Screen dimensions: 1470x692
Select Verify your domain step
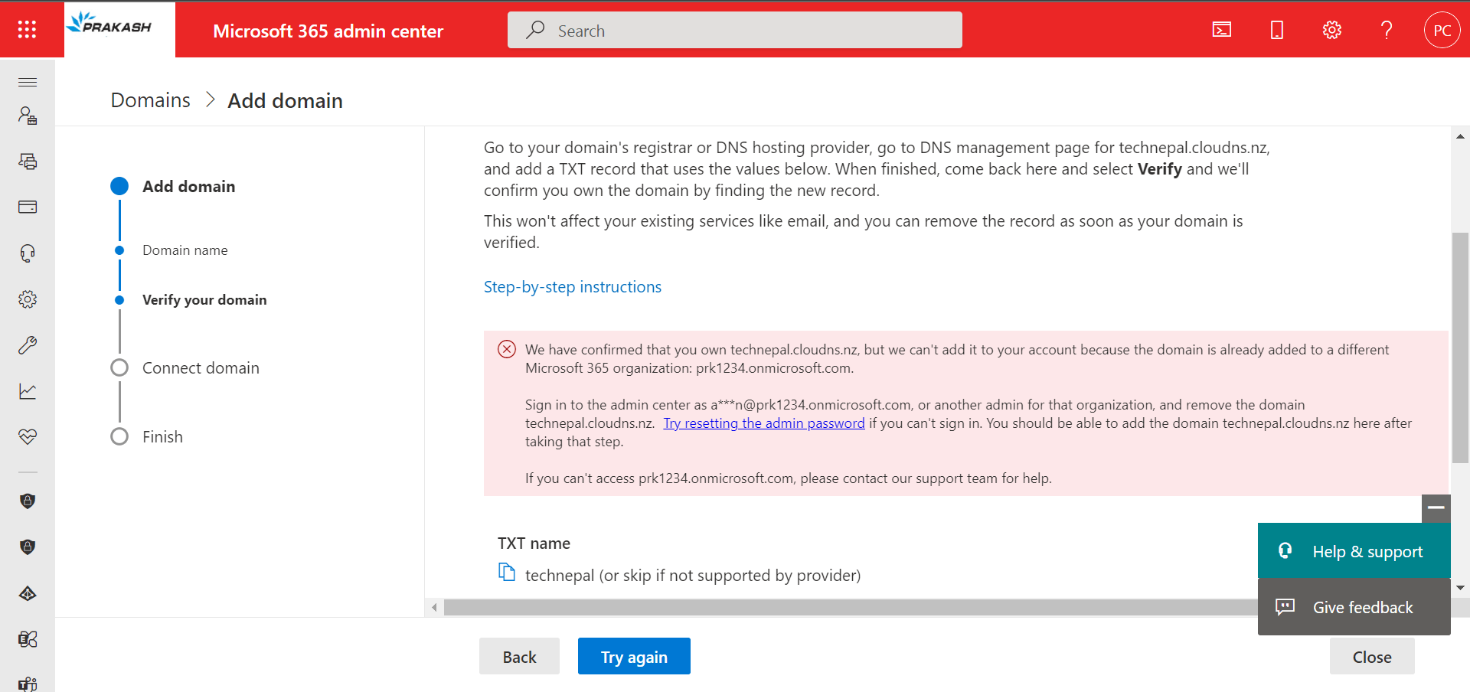[x=204, y=300]
